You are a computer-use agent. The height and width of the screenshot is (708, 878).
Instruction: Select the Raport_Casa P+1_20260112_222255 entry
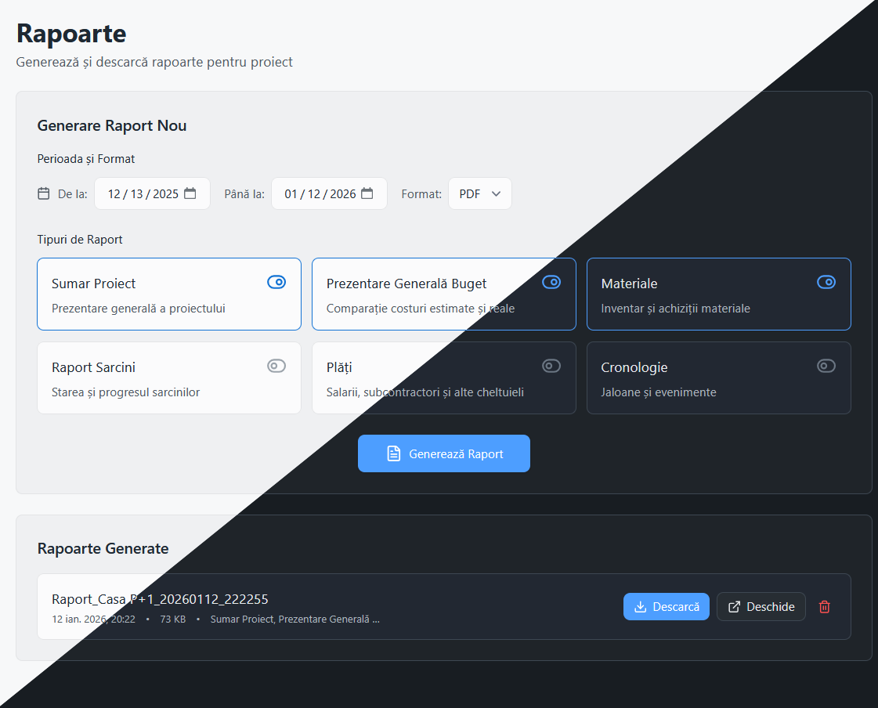pyautogui.click(x=159, y=599)
